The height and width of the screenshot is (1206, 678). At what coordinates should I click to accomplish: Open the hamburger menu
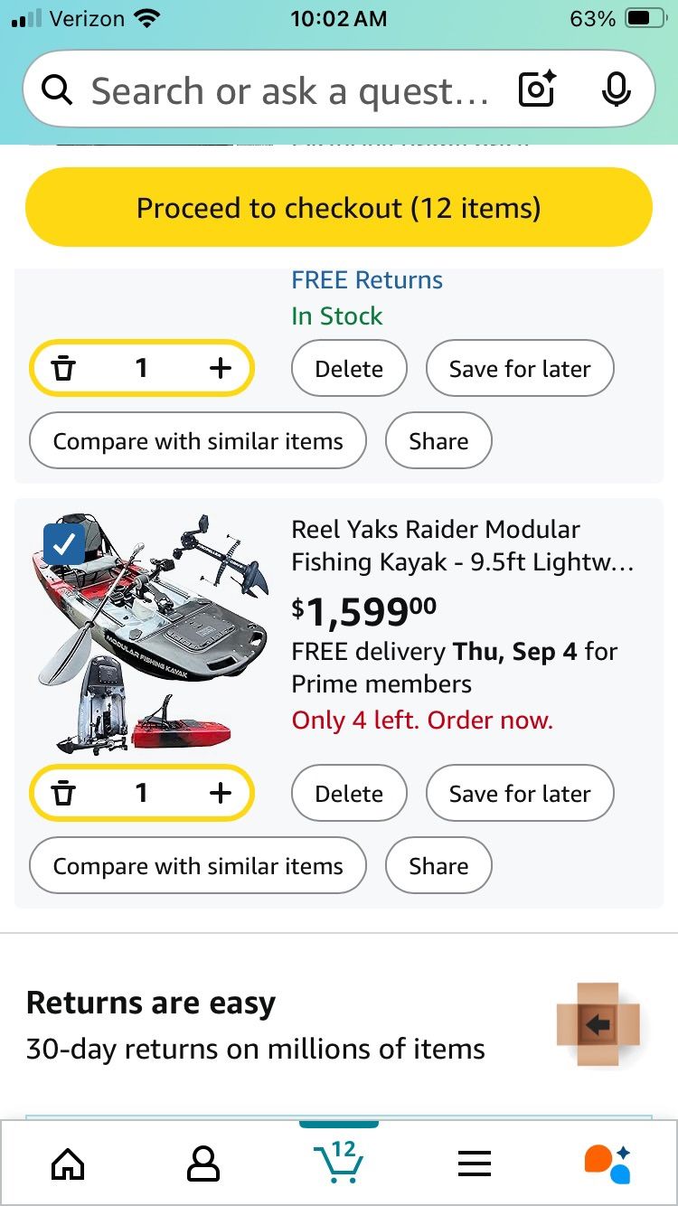(x=475, y=1164)
